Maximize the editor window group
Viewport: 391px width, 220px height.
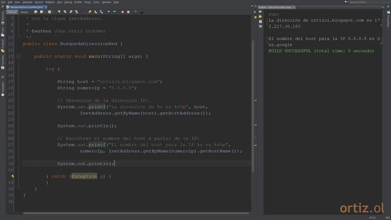click(x=255, y=7)
